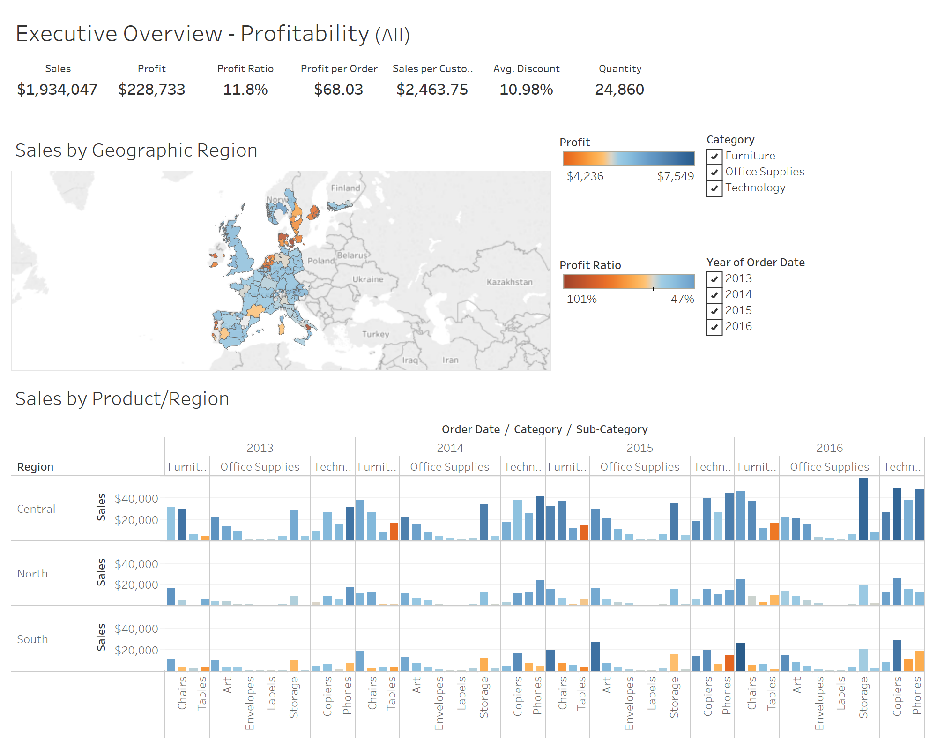Click the Chairs axis label under 2013
The height and width of the screenshot is (750, 937).
coord(182,693)
